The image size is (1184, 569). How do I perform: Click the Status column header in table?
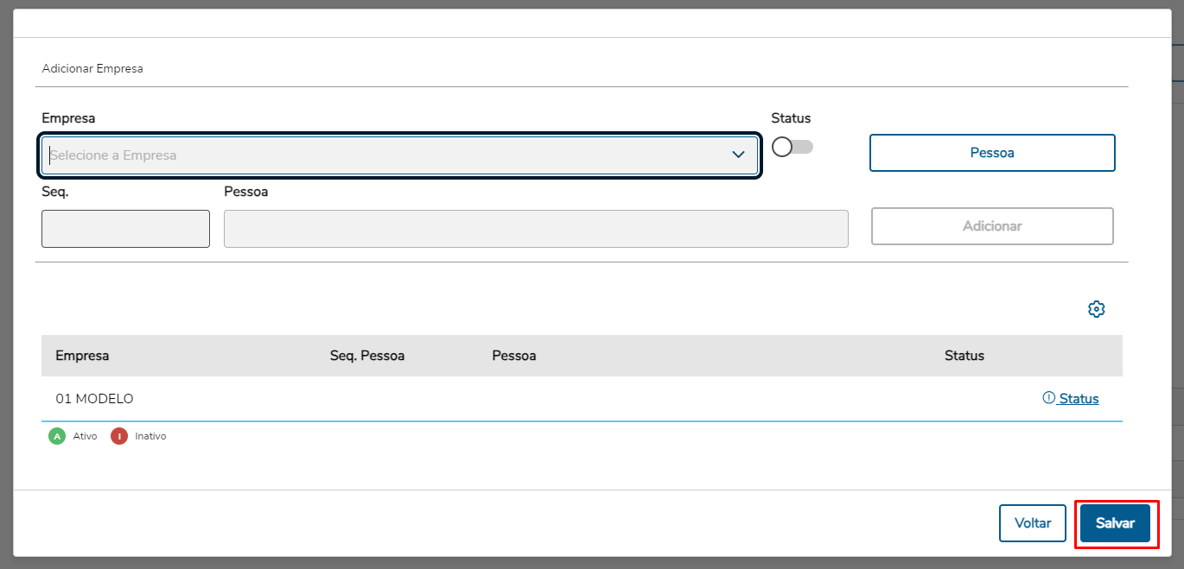pyautogui.click(x=964, y=356)
